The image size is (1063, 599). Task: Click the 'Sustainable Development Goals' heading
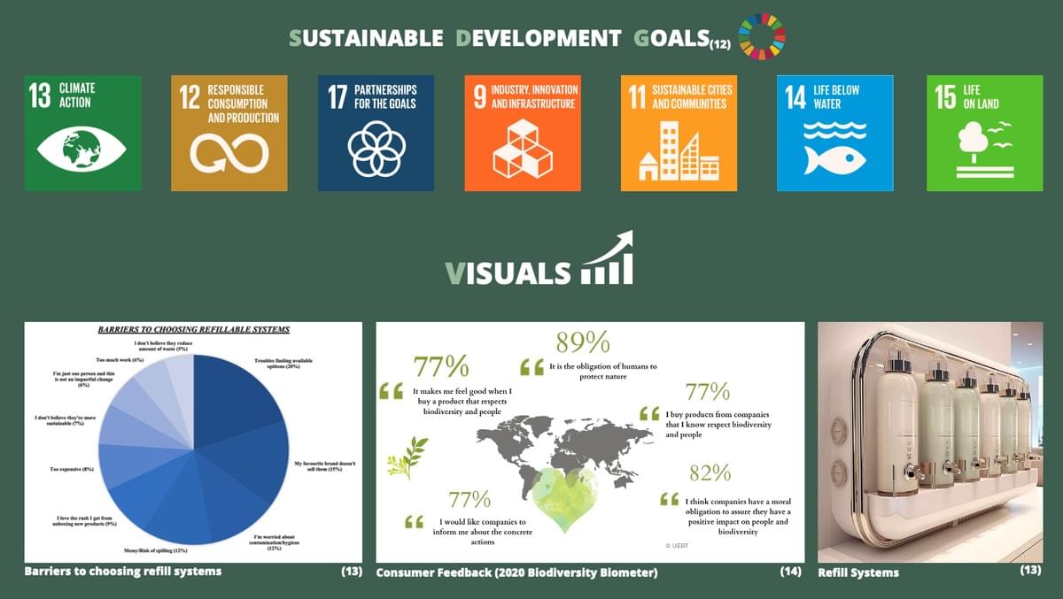[499, 38]
